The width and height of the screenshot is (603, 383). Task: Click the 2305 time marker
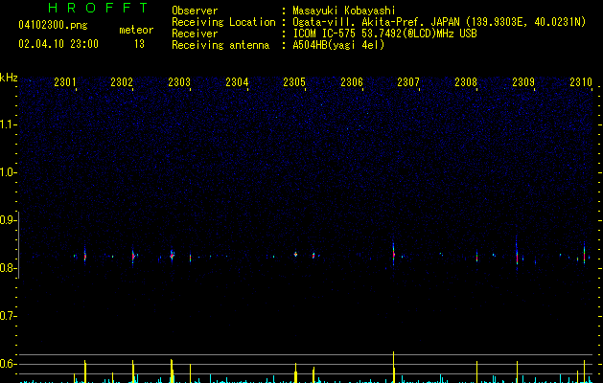[294, 82]
